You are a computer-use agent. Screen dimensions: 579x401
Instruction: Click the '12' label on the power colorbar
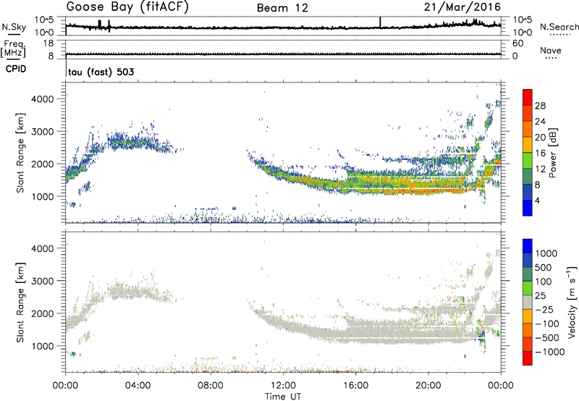click(x=540, y=169)
